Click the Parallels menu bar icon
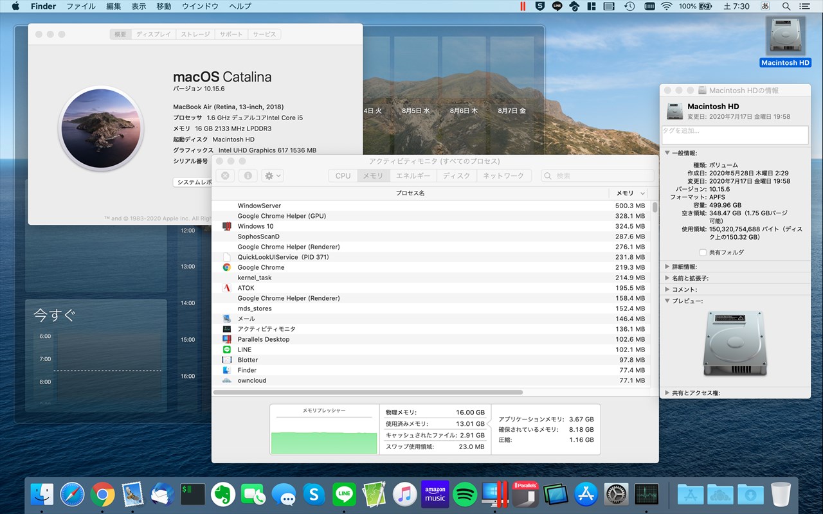The width and height of the screenshot is (823, 514). point(523,6)
